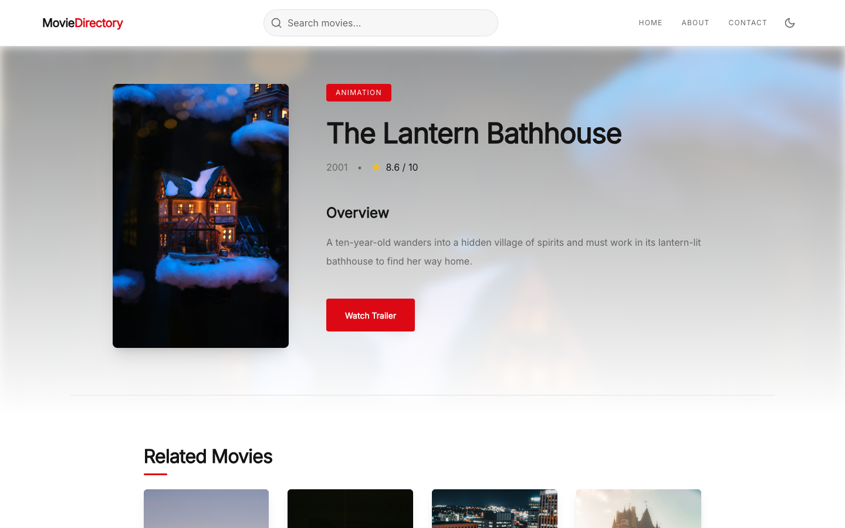Click the Related Movies heading
Image resolution: width=845 pixels, height=528 pixels.
(x=208, y=456)
